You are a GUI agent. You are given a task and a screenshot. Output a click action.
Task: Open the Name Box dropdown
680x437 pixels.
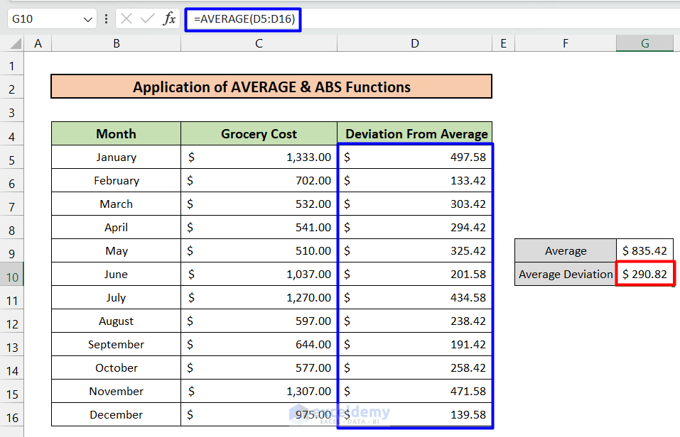pyautogui.click(x=88, y=20)
